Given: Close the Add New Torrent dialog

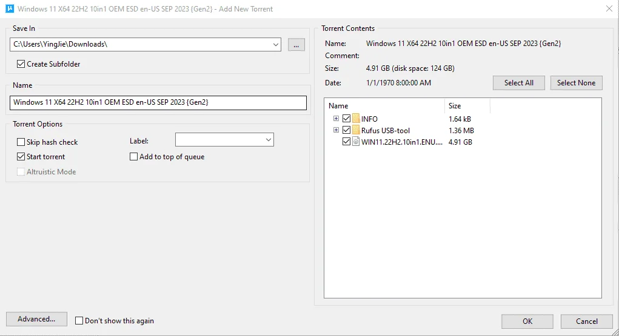Looking at the screenshot, I should click(x=609, y=8).
